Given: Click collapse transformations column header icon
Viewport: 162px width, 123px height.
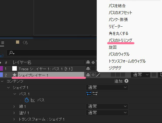Looking at the screenshot, I should click(x=93, y=62).
